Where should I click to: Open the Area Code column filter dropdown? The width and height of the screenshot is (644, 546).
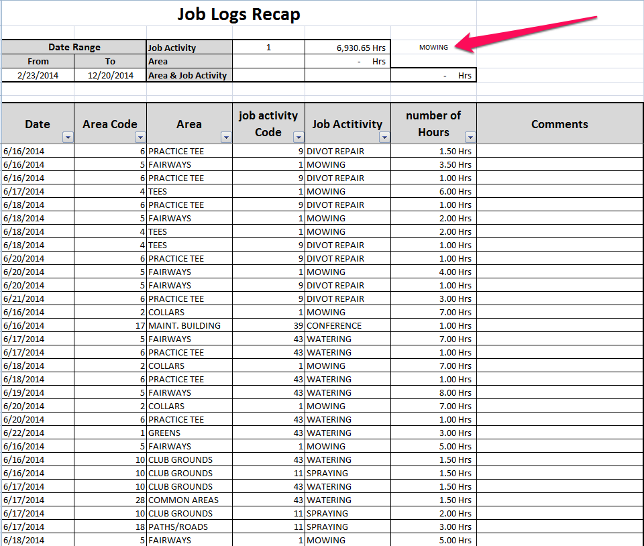tap(140, 137)
